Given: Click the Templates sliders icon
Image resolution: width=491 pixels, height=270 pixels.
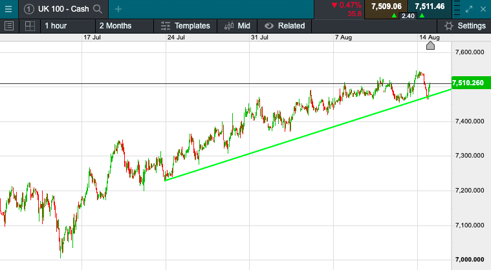Looking at the screenshot, I should tap(166, 26).
